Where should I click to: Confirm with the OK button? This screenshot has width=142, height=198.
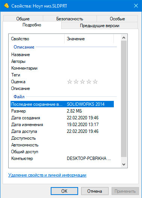pos(64,191)
